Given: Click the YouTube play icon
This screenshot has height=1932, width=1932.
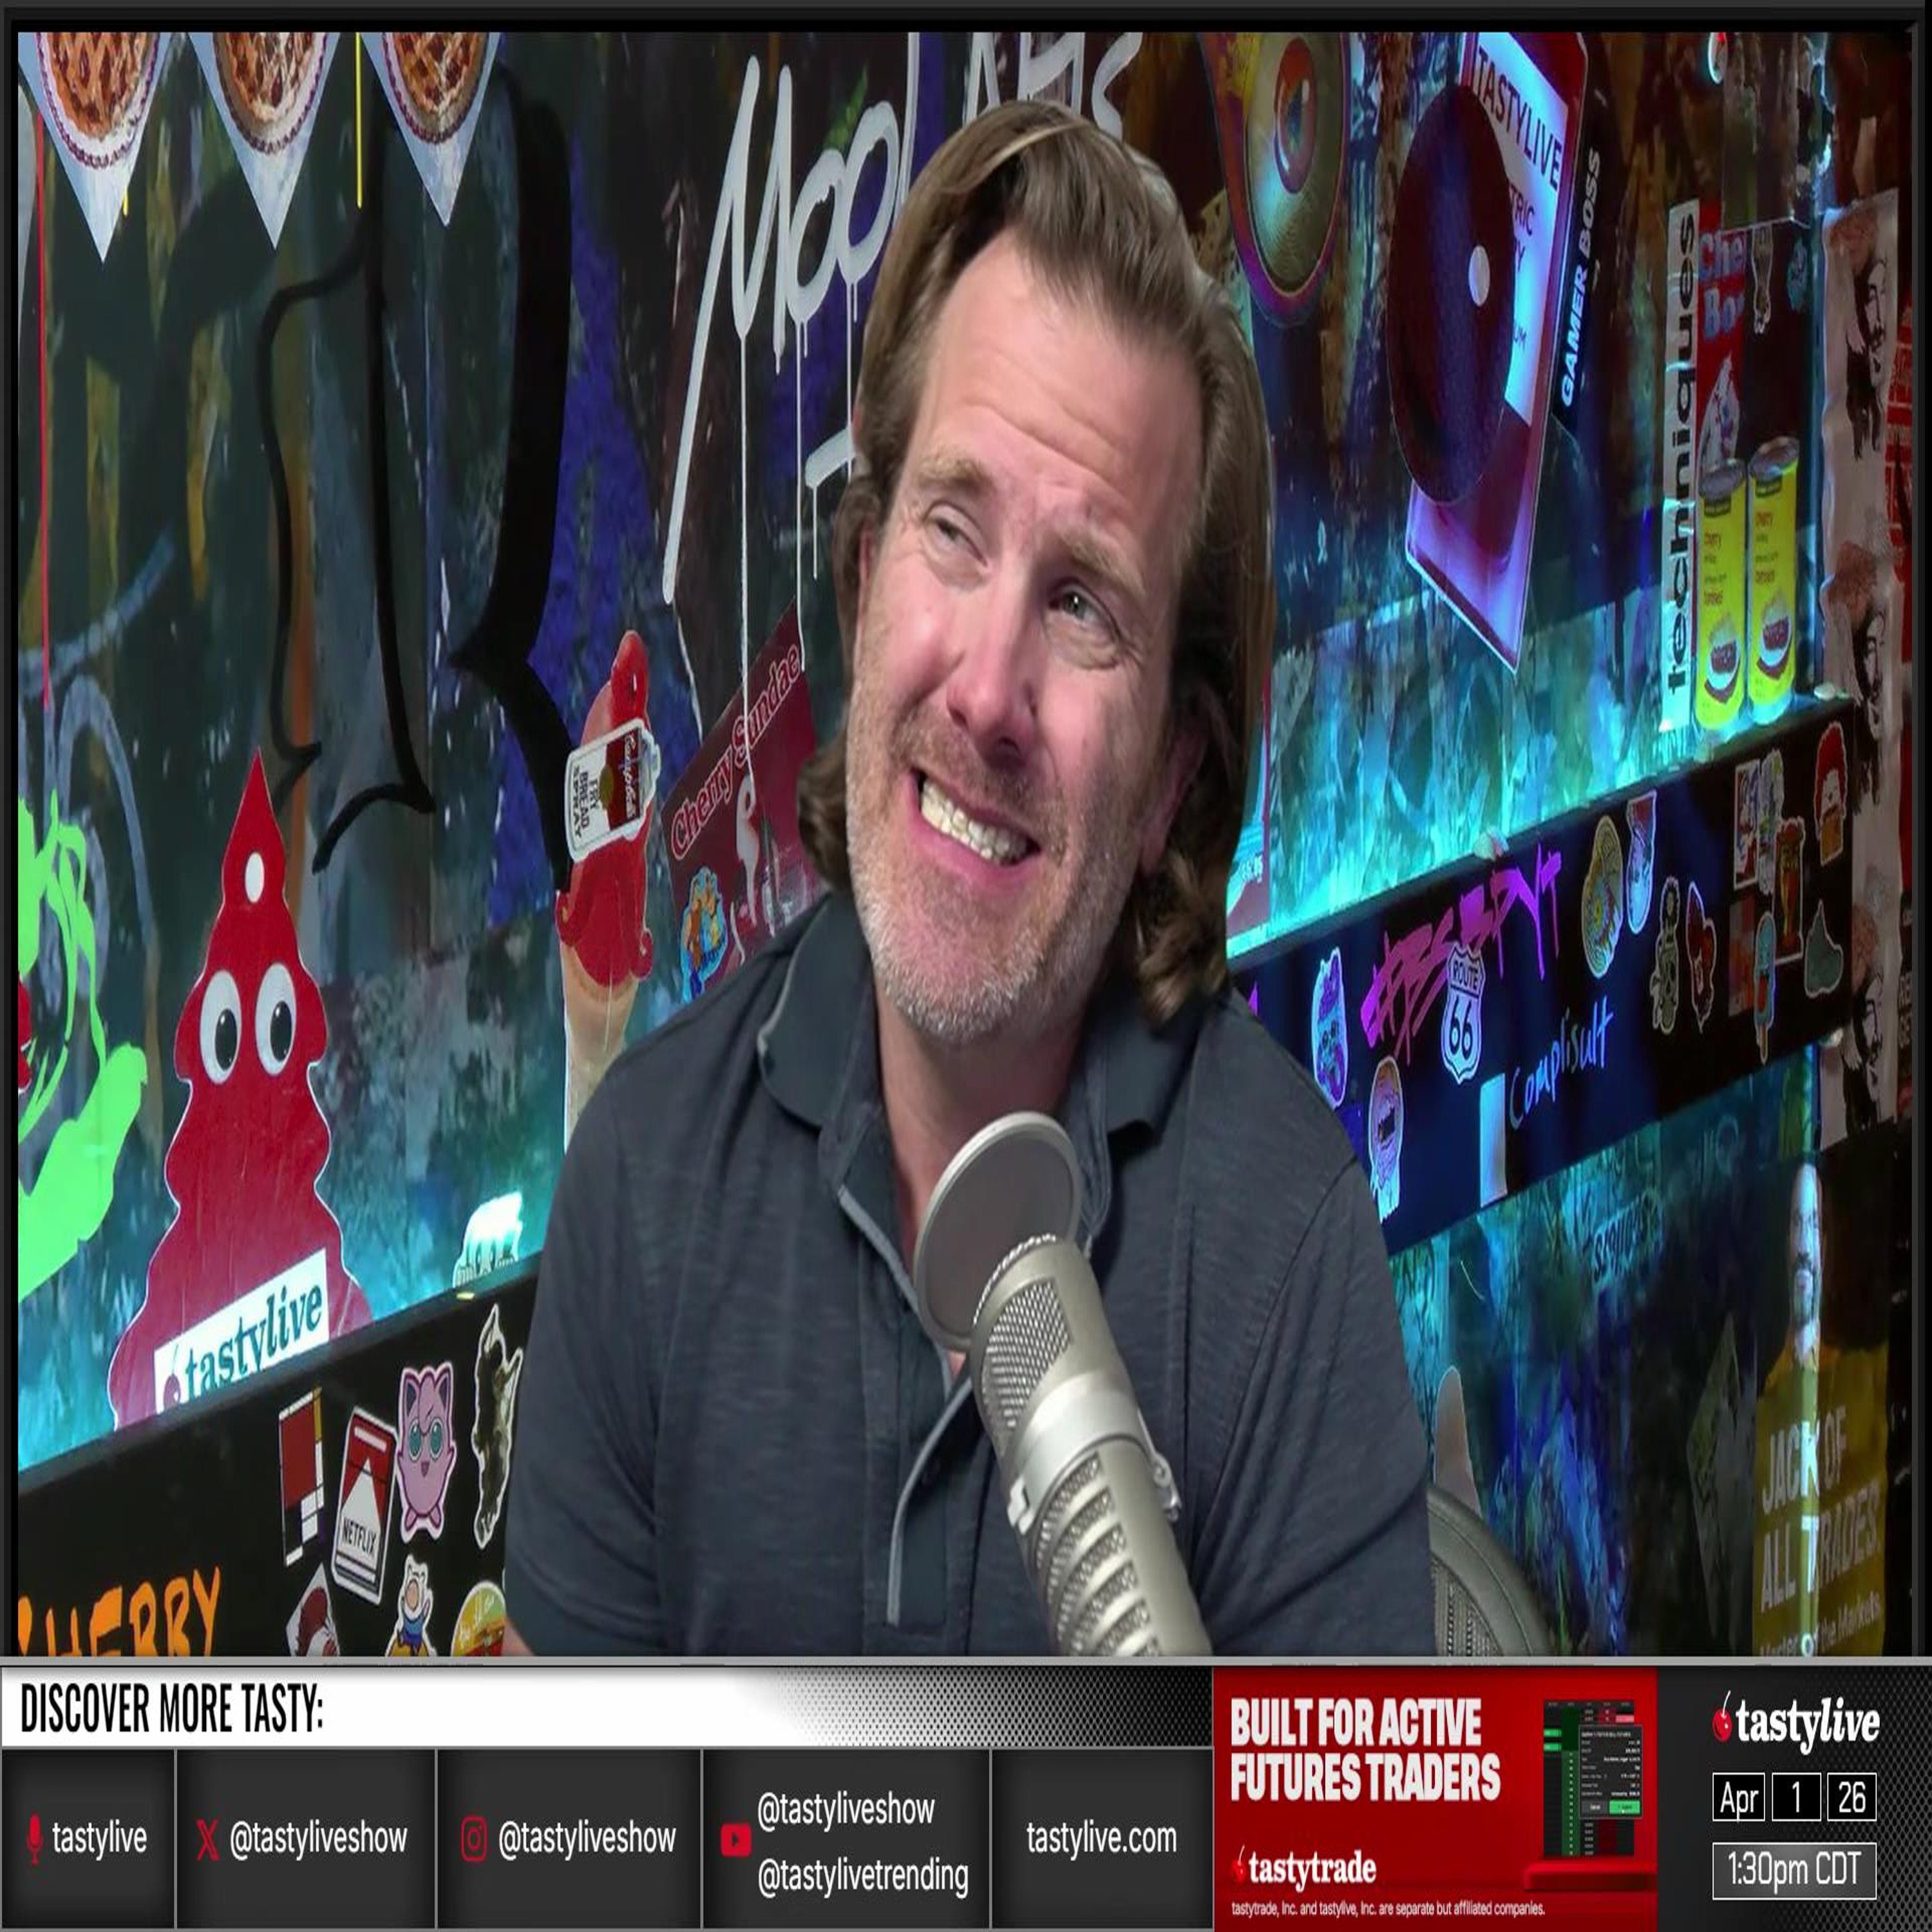Looking at the screenshot, I should pyautogui.click(x=735, y=1839).
